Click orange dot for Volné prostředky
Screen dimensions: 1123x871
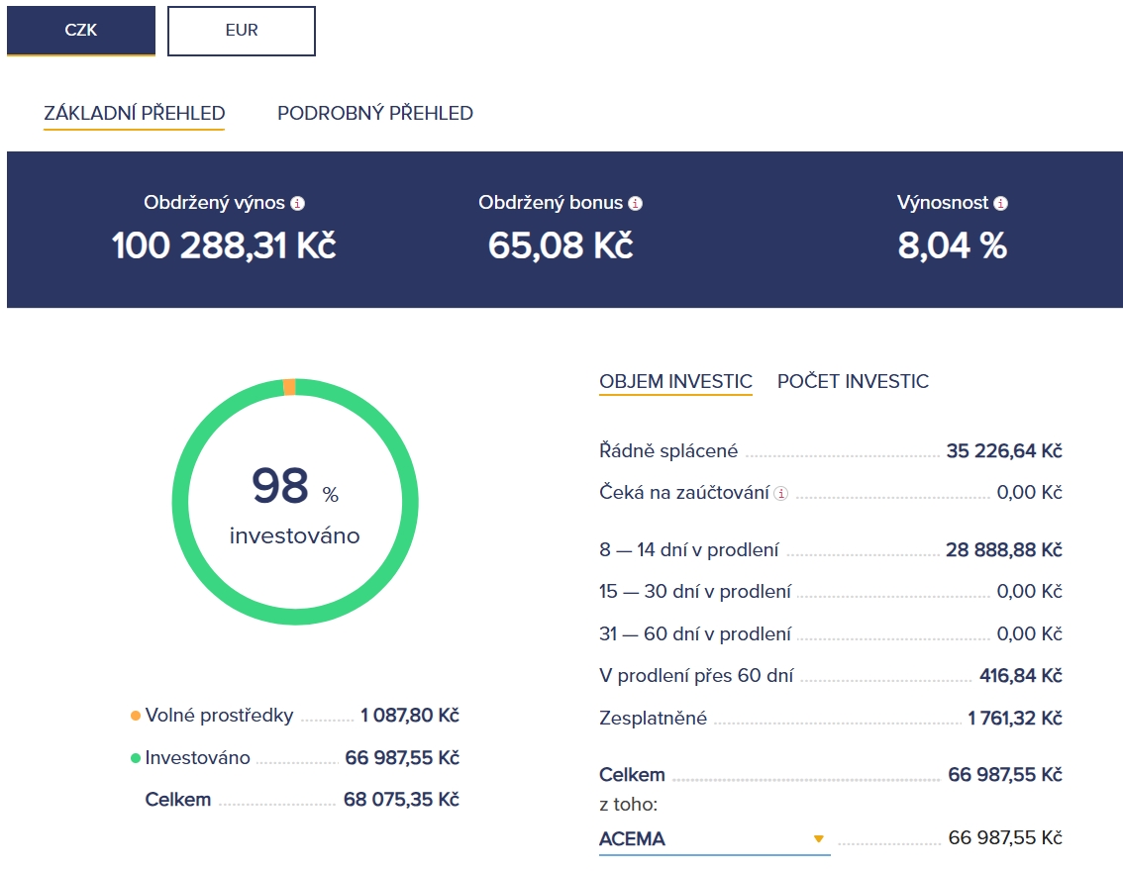click(x=136, y=716)
